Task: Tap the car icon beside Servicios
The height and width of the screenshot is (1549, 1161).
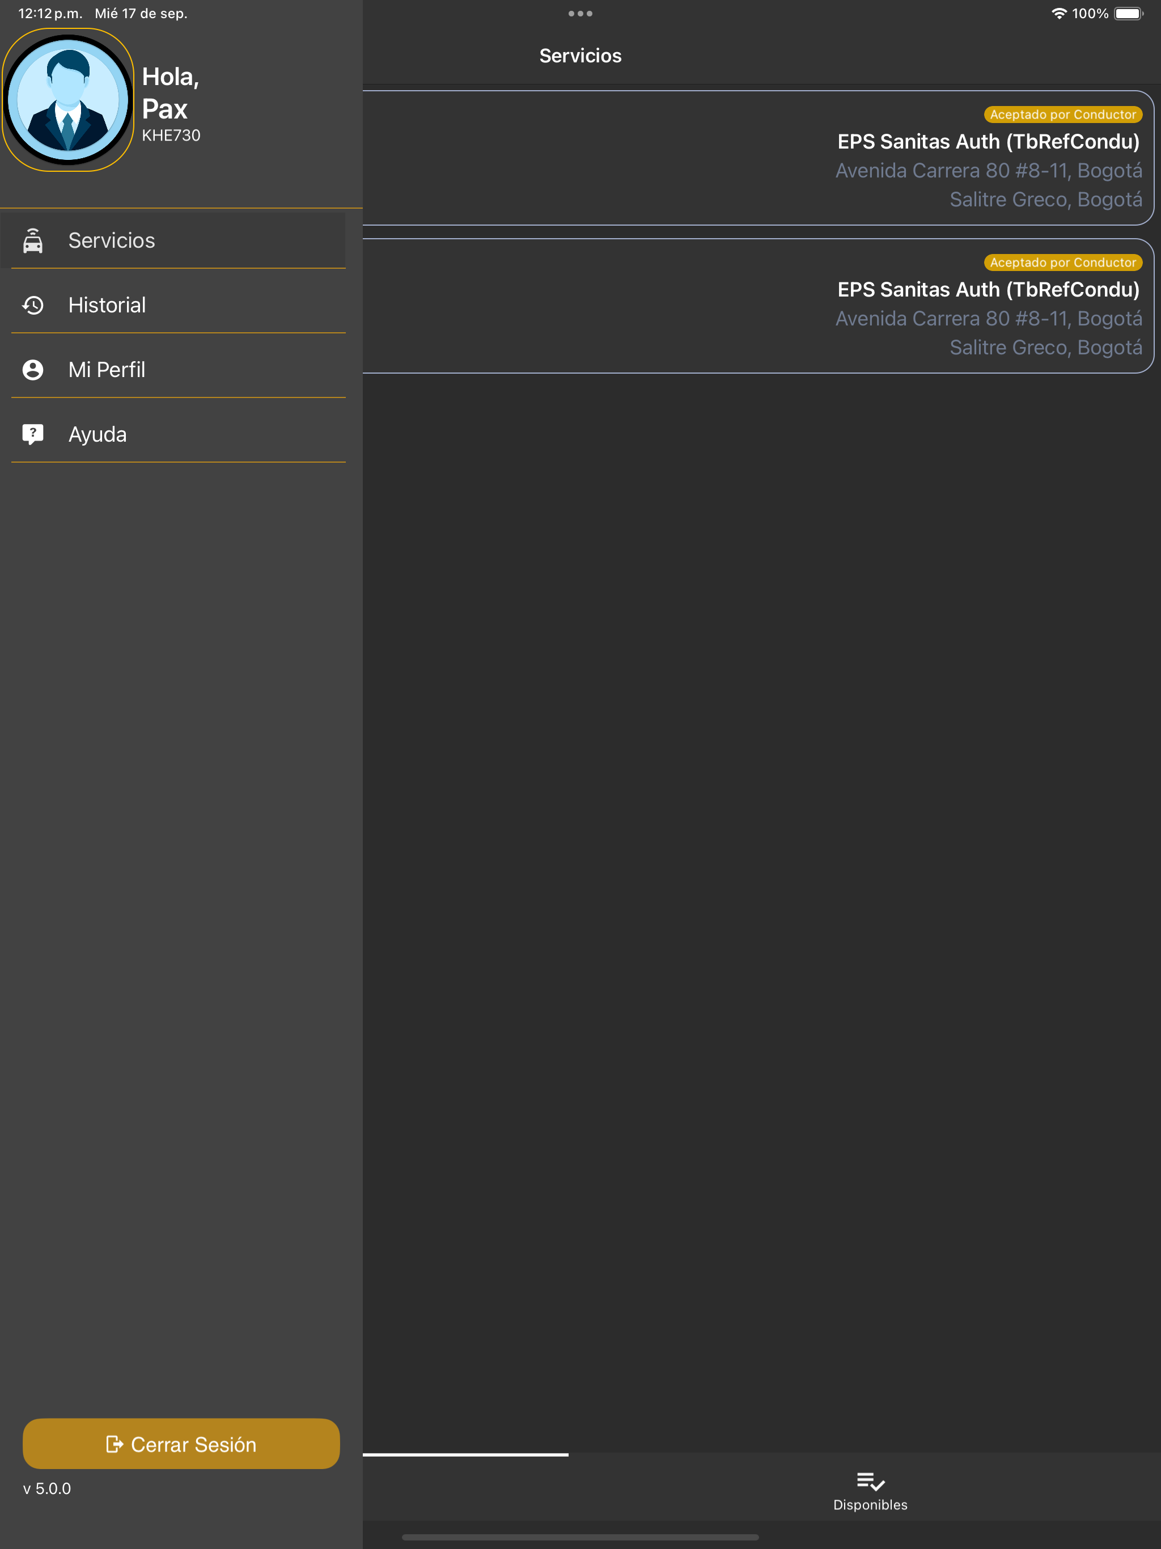Action: click(33, 240)
